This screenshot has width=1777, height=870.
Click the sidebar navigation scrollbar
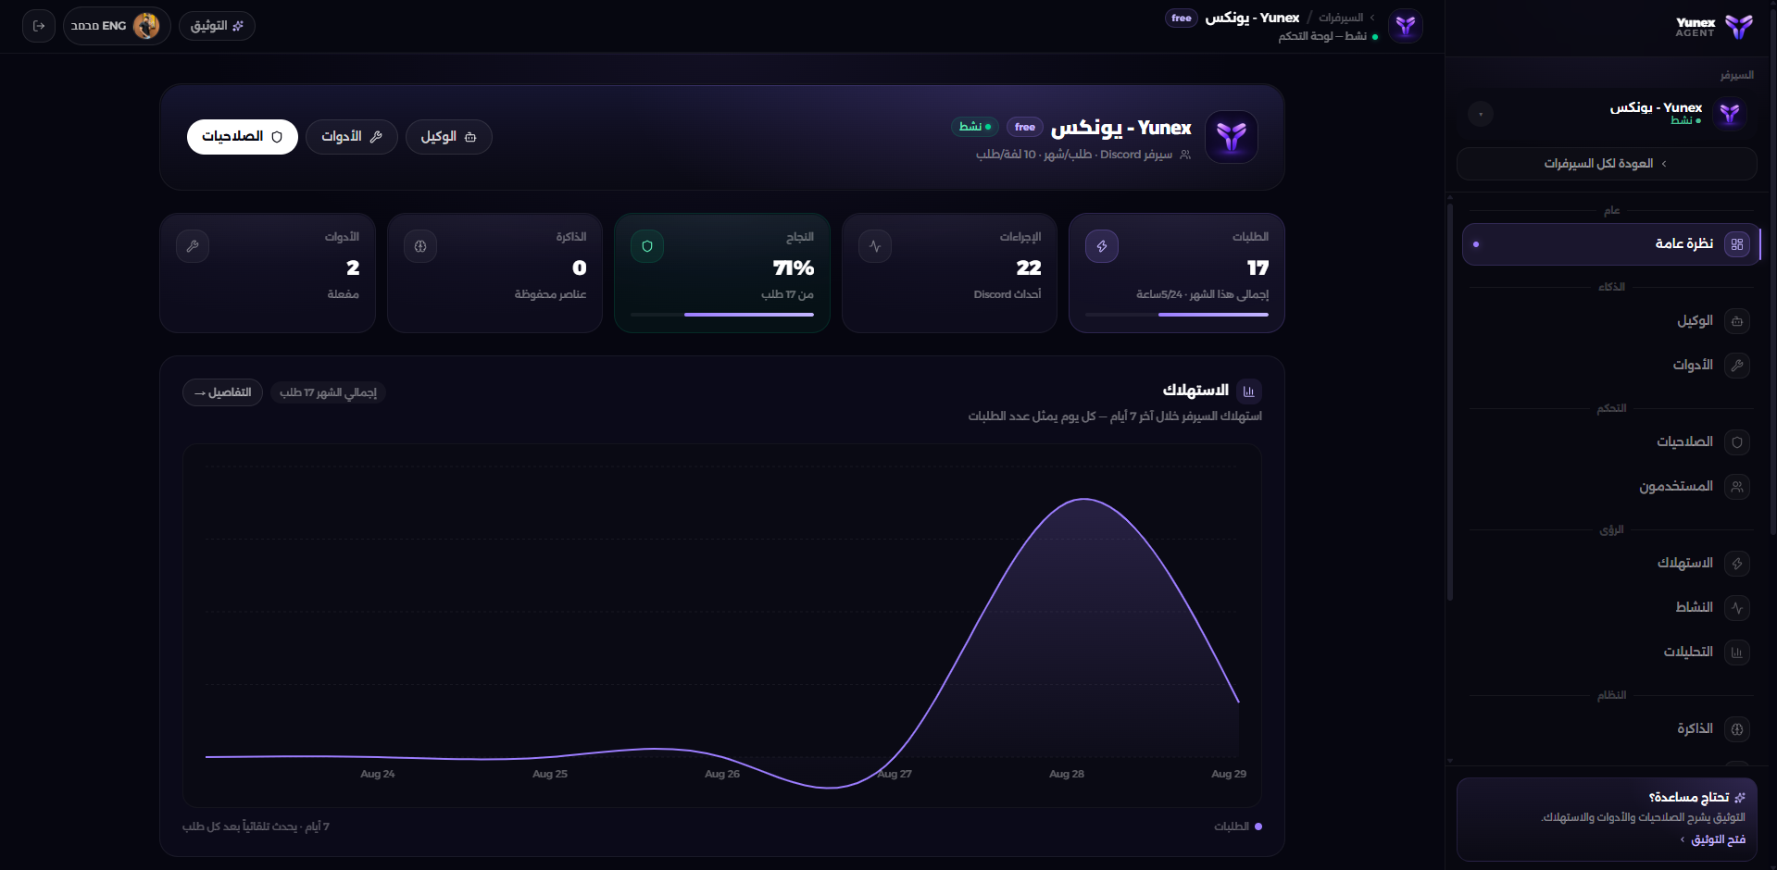pyautogui.click(x=1450, y=403)
